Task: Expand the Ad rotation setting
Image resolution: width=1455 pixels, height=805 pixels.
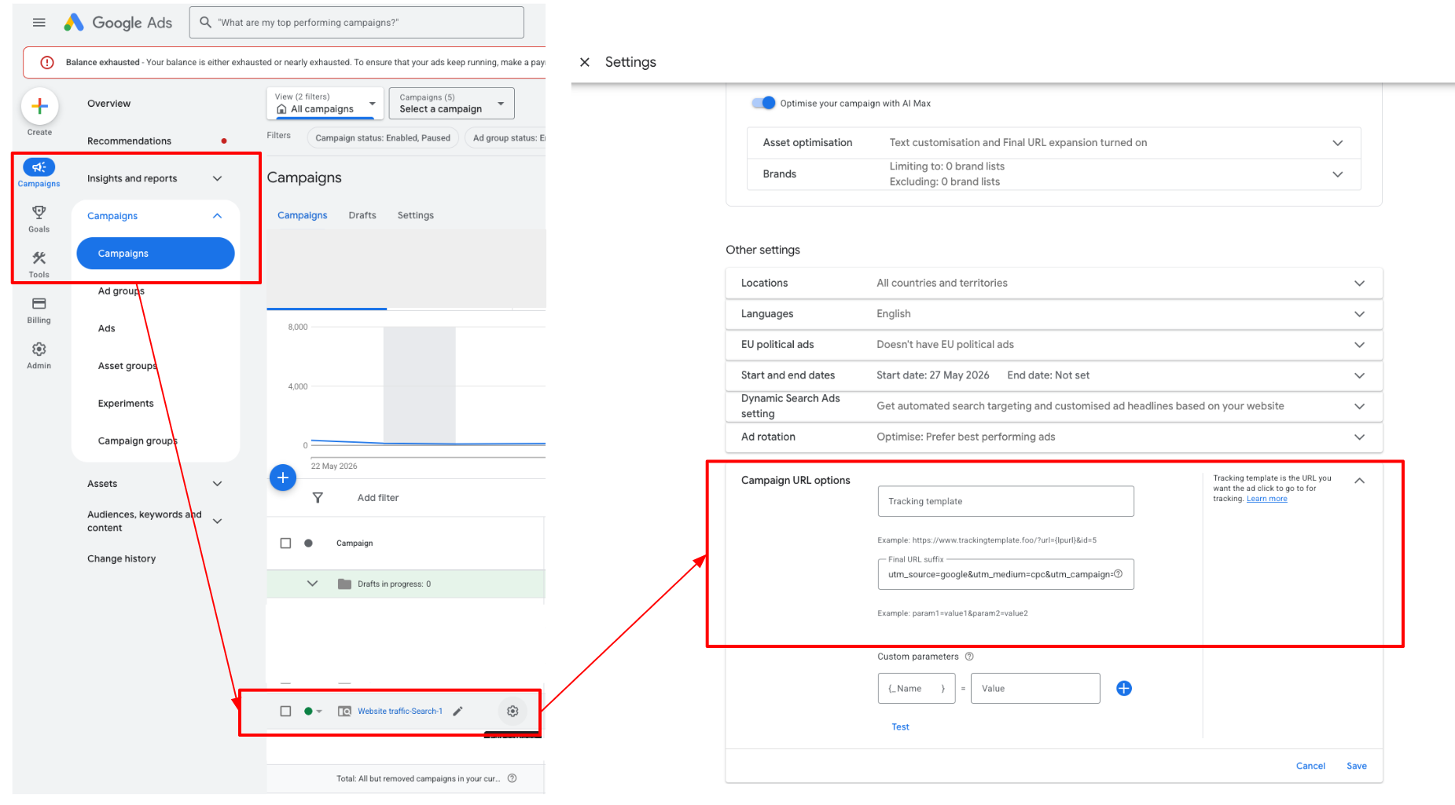Action: pos(1360,437)
